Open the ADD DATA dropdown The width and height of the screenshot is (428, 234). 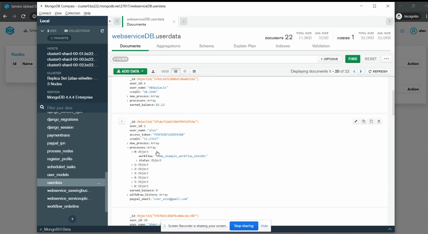click(x=130, y=71)
